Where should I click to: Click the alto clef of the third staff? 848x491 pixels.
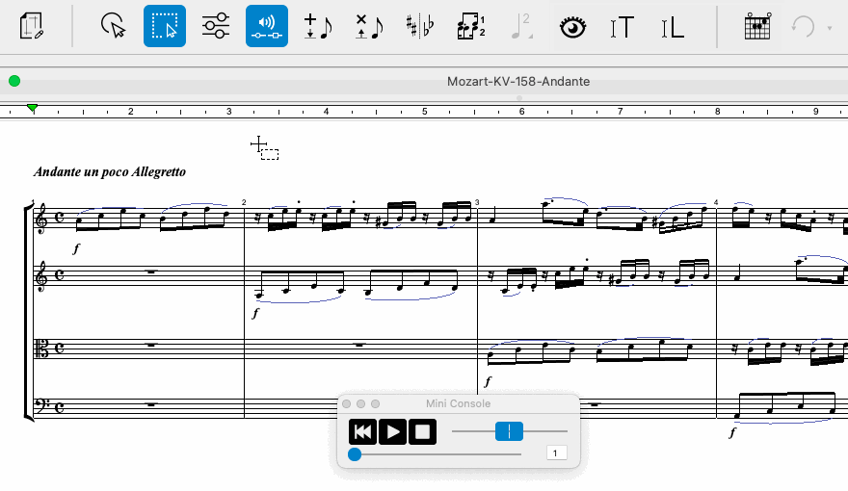pos(41,349)
